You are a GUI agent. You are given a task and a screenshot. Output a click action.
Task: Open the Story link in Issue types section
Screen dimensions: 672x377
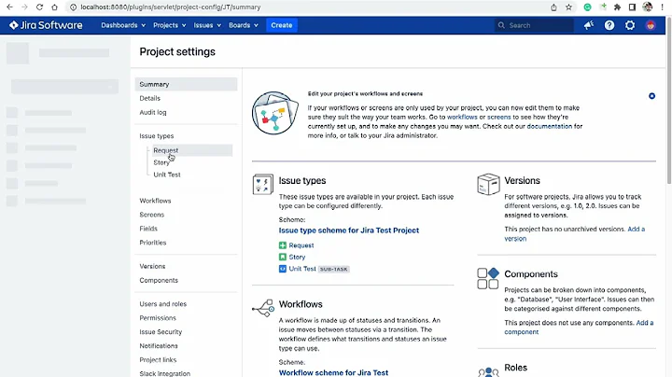[x=297, y=257]
